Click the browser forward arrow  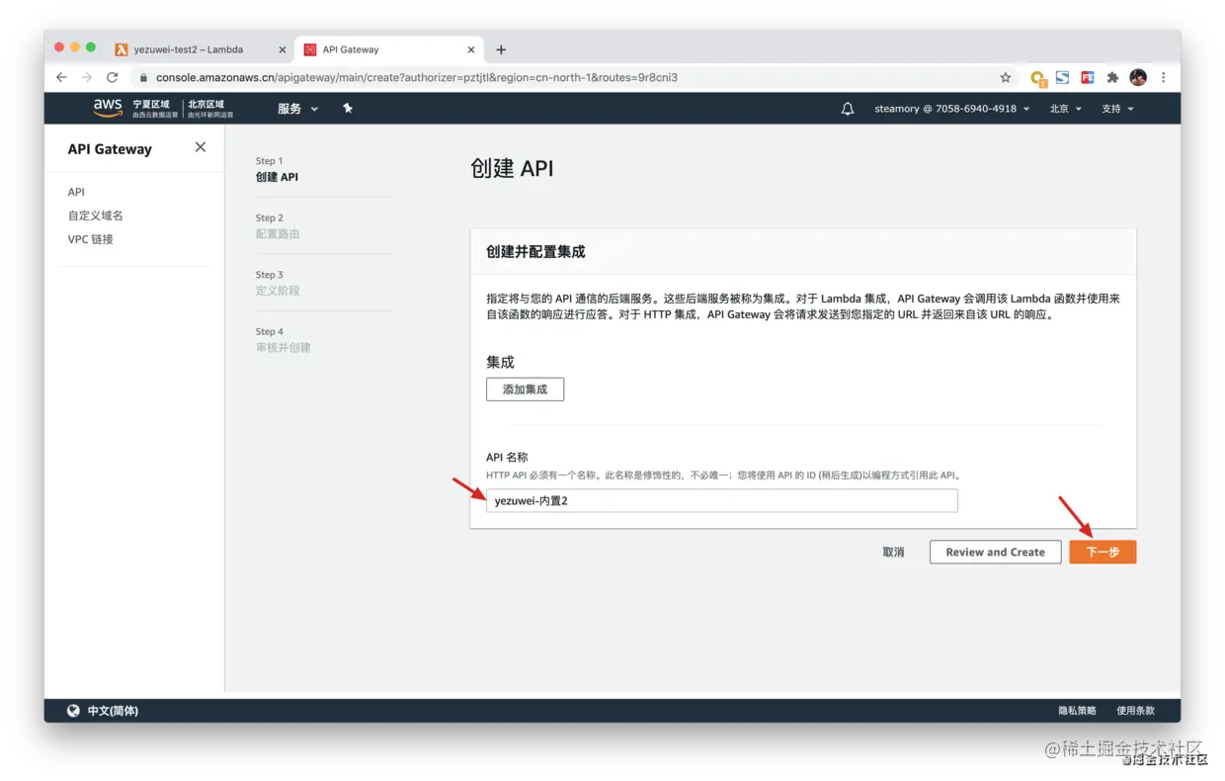point(87,77)
